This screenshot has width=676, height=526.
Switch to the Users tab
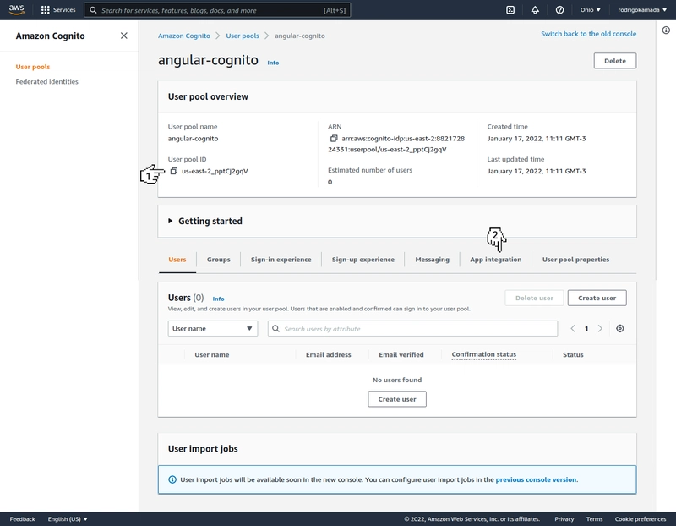point(177,260)
